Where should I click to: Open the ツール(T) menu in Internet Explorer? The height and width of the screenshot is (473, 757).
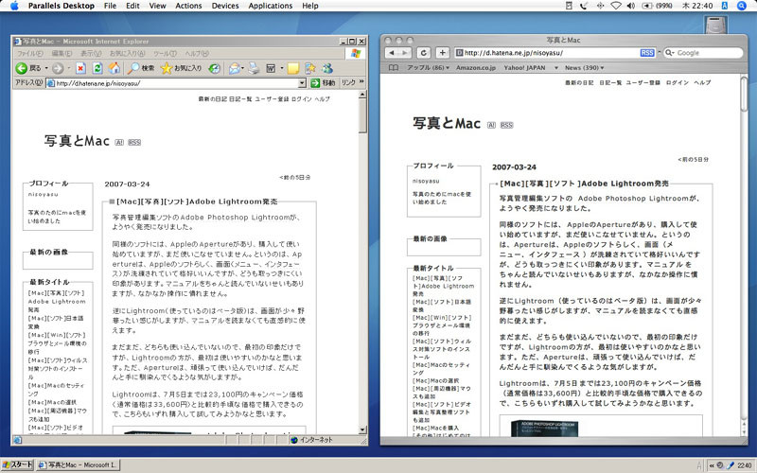point(165,54)
